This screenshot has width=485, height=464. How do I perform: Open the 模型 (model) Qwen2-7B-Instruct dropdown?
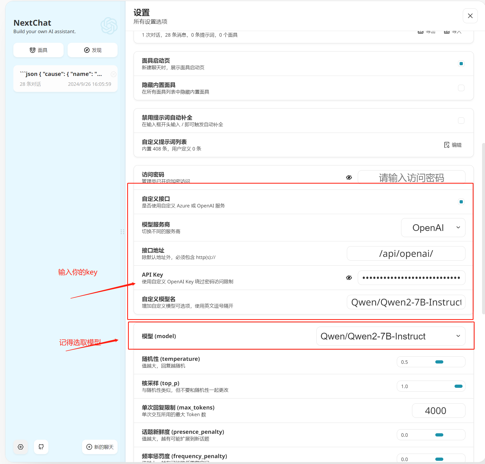(391, 336)
